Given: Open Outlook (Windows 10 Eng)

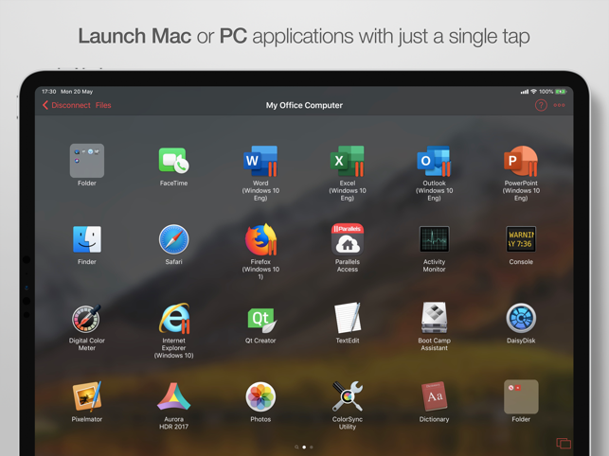Looking at the screenshot, I should [x=434, y=161].
